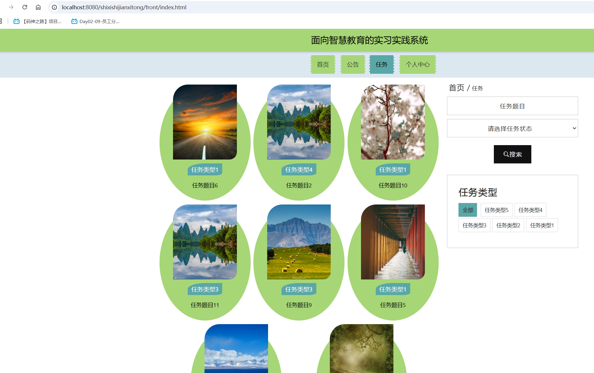Click 任务类型3 tag on 任务题目11 card
The width and height of the screenshot is (594, 373).
tap(205, 289)
